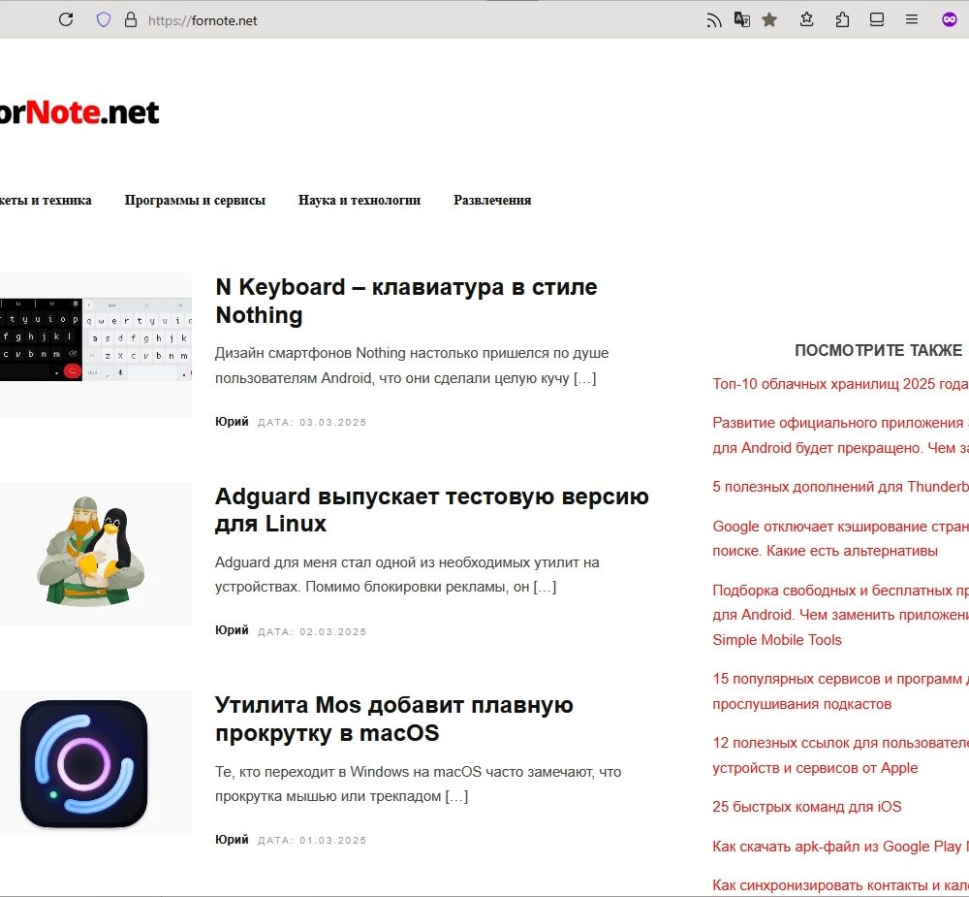This screenshot has width=969, height=897.
Task: Open sidebar link 25 быстрых команд для iOS
Action: point(807,807)
